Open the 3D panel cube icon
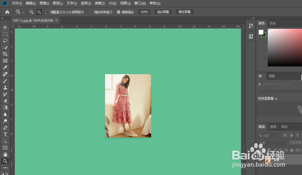This screenshot has width=302, height=175. (251, 36)
